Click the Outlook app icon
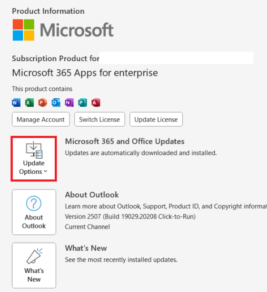 pyautogui.click(x=56, y=103)
